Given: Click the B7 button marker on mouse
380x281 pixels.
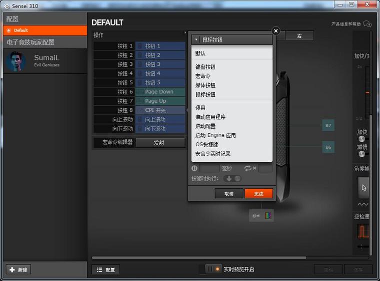Looking at the screenshot, I should pos(328,125).
